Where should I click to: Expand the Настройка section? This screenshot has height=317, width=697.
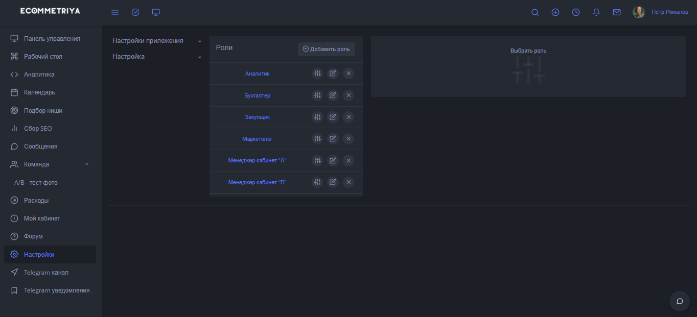tap(155, 57)
